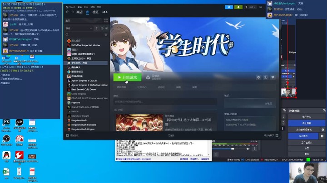Go back with Steam's left arrow
The height and width of the screenshot is (183, 327).
click(x=67, y=12)
